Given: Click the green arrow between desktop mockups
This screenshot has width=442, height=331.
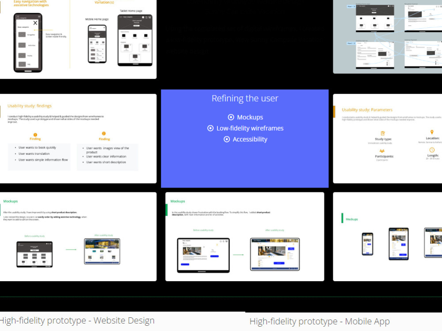Looking at the screenshot, I should pyautogui.click(x=71, y=249).
